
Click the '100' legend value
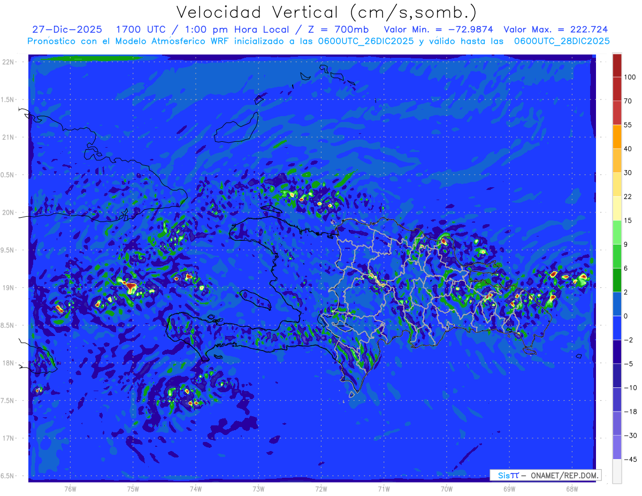coord(630,77)
